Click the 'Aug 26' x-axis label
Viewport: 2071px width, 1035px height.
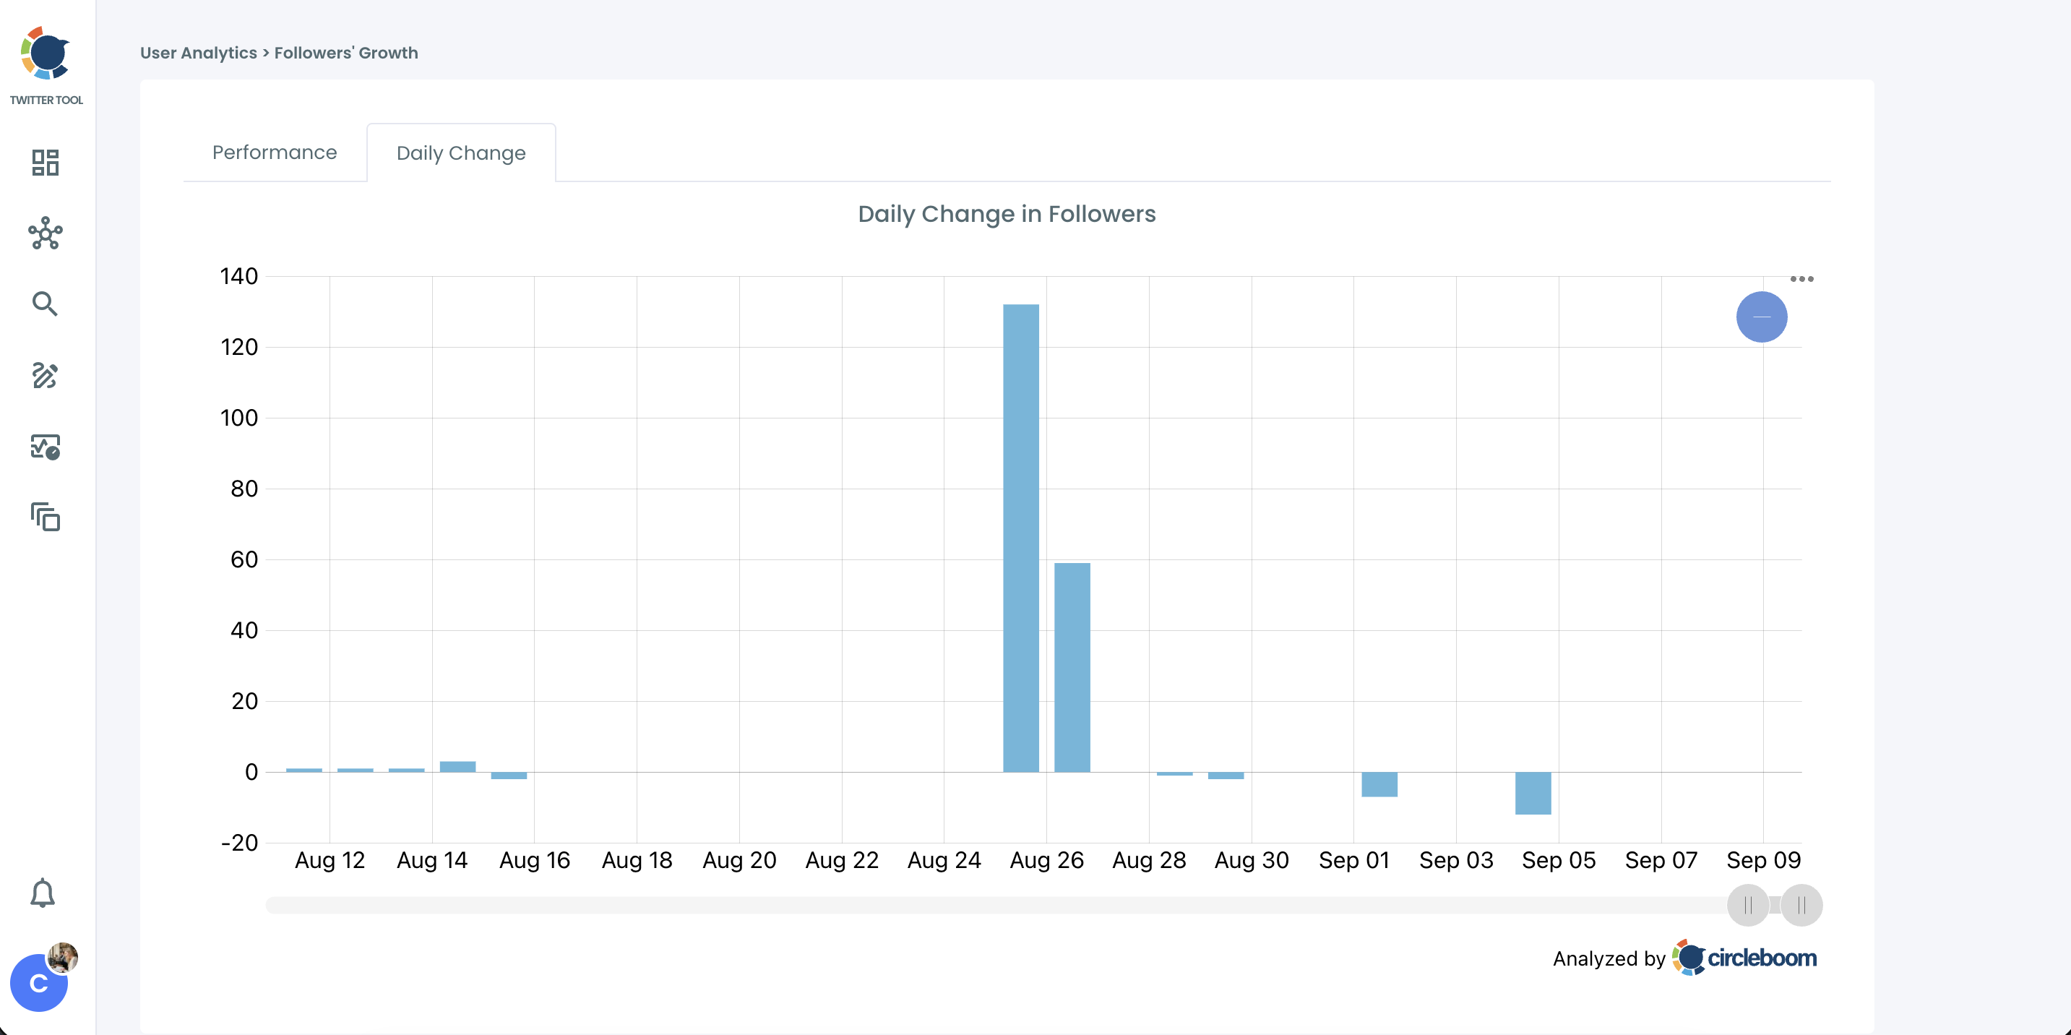(1047, 861)
